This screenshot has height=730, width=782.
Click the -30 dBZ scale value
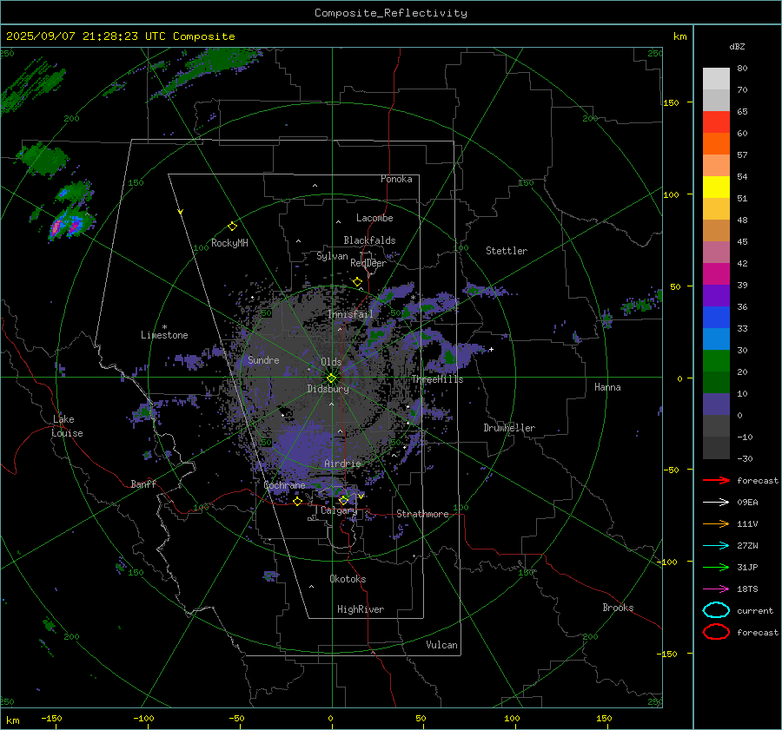(746, 458)
